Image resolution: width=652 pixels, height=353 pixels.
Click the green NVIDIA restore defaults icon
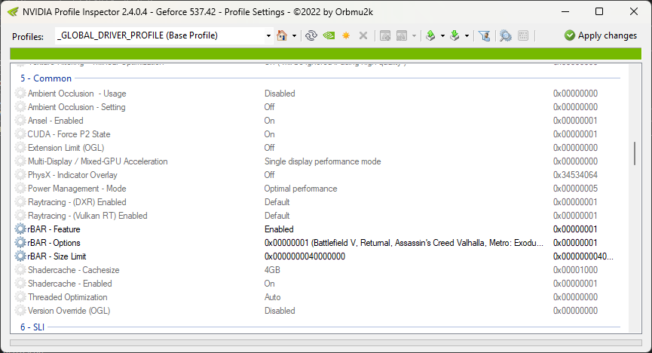pyautogui.click(x=329, y=35)
